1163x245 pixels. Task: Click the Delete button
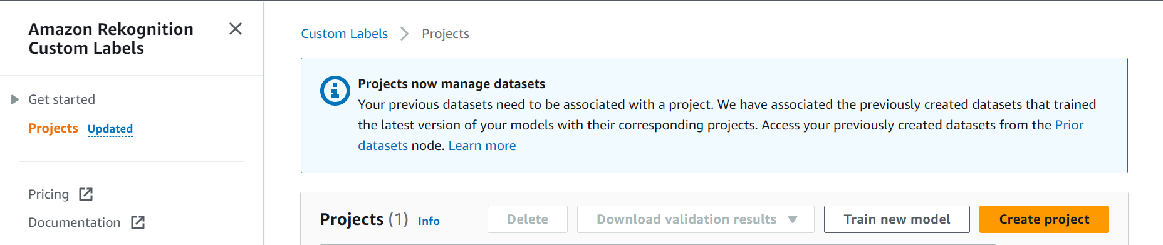click(x=528, y=219)
